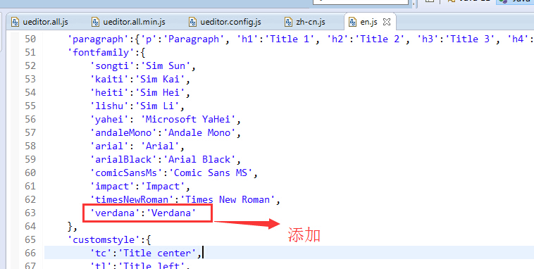Click the 'Title 3' string on line 50

point(470,39)
